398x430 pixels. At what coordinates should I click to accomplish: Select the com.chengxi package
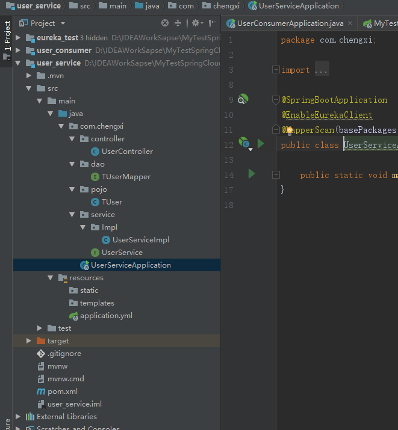(96, 126)
